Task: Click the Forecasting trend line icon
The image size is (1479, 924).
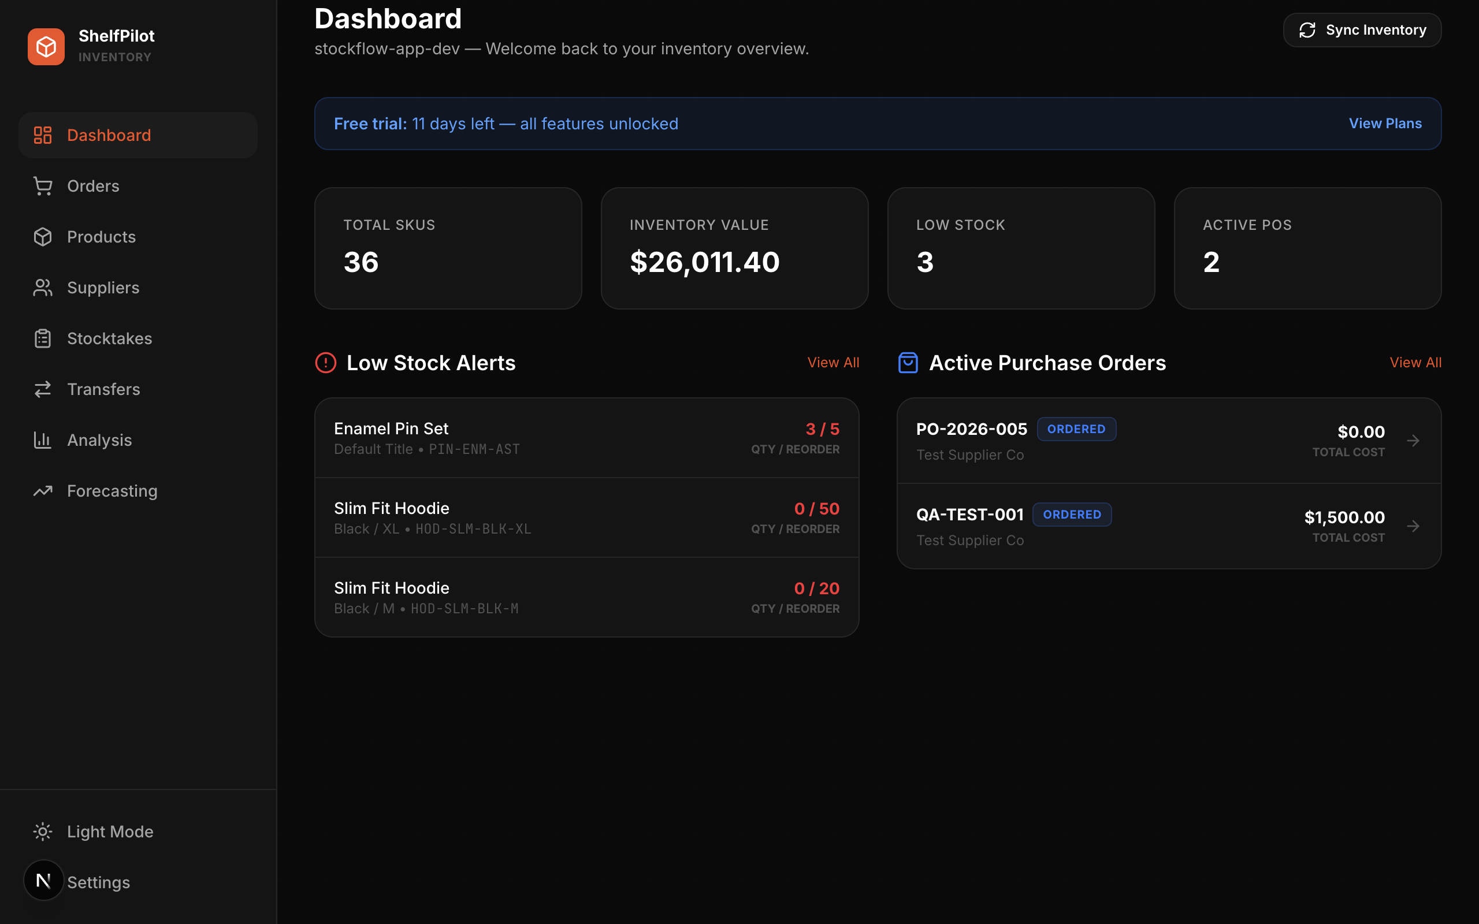Action: click(x=43, y=491)
